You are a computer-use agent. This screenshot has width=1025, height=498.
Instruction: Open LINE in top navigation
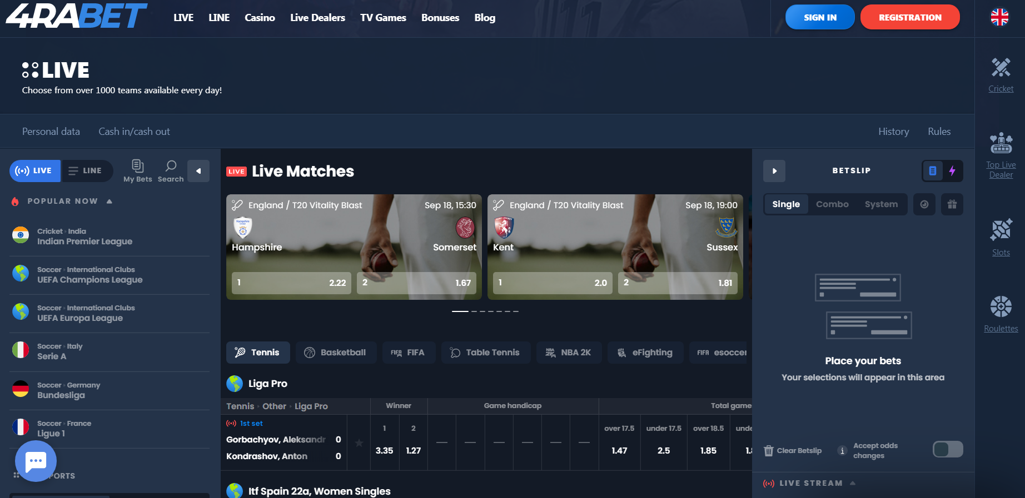[219, 18]
